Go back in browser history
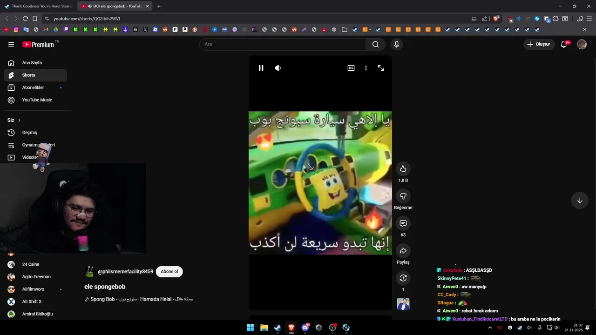 pos(7,19)
